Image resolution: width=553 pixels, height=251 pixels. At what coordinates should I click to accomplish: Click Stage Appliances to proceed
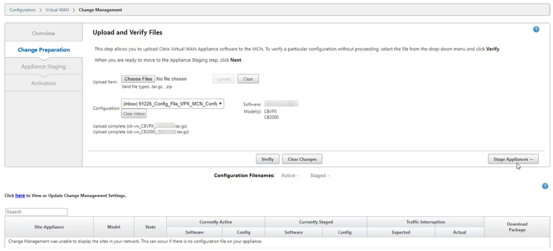click(513, 159)
